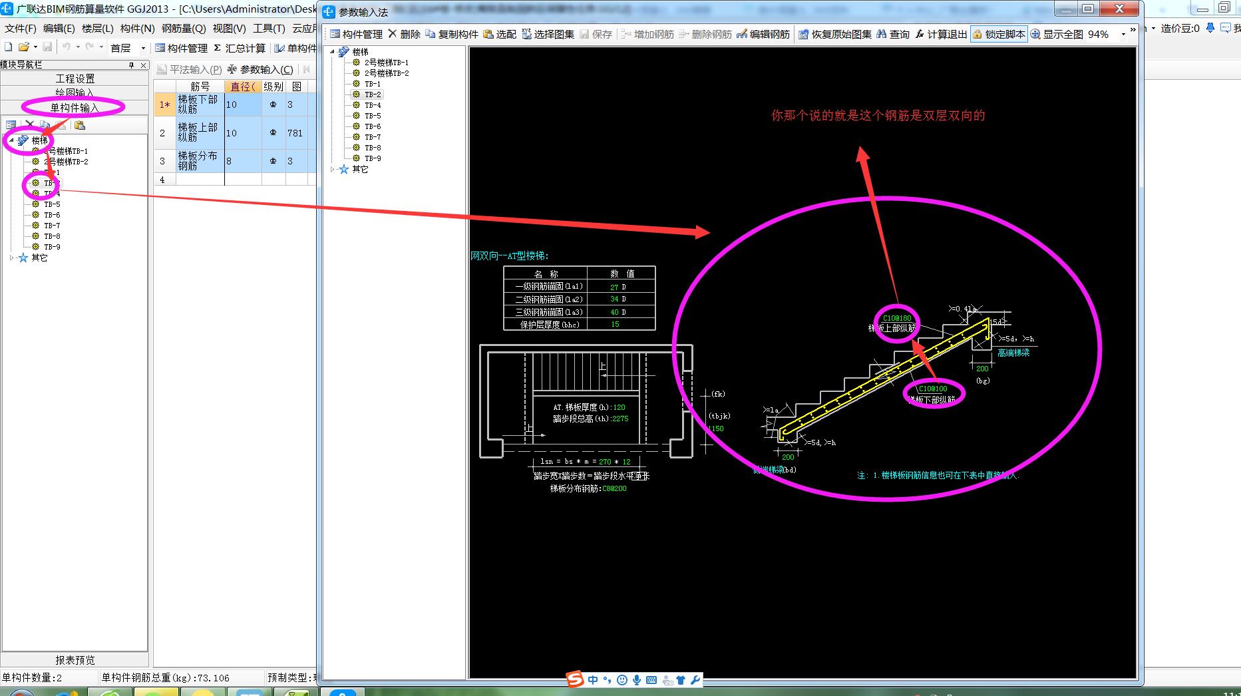
Task: Run 汇总计算 from the main toolbar
Action: [x=239, y=48]
